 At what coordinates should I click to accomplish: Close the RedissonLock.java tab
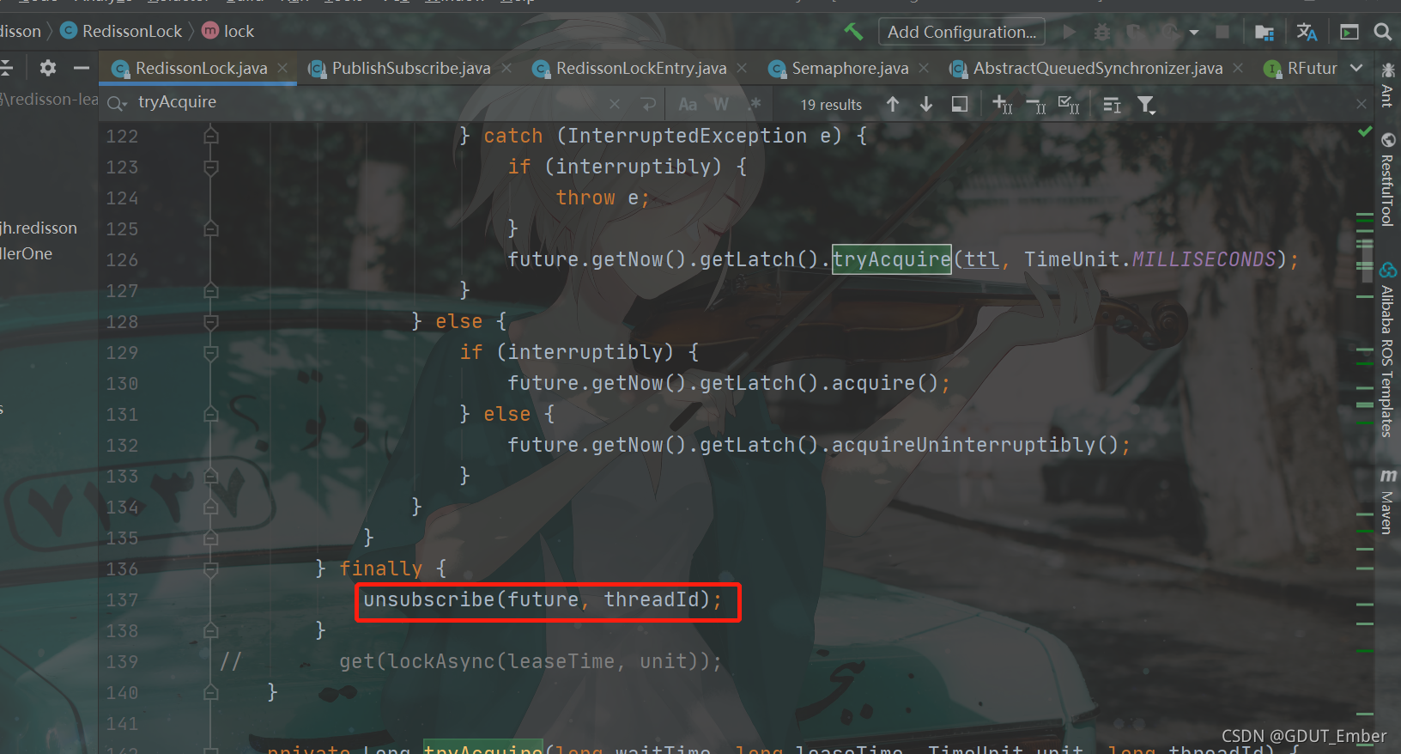coord(282,68)
